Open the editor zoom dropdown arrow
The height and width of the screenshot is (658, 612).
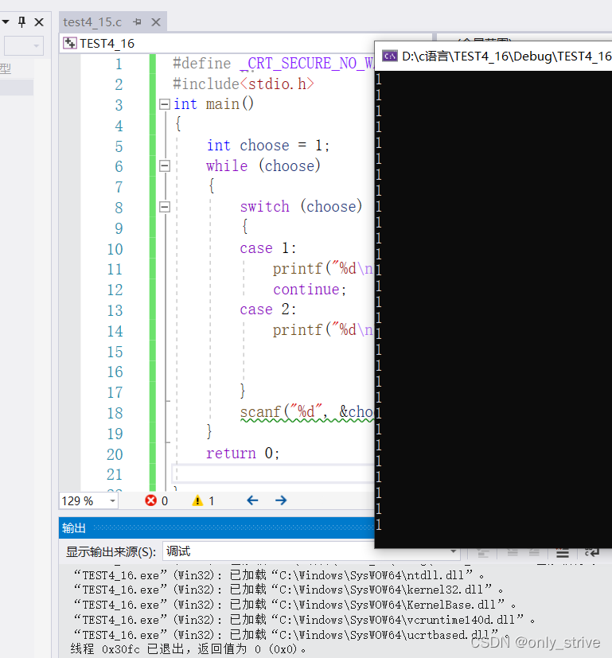coord(112,500)
